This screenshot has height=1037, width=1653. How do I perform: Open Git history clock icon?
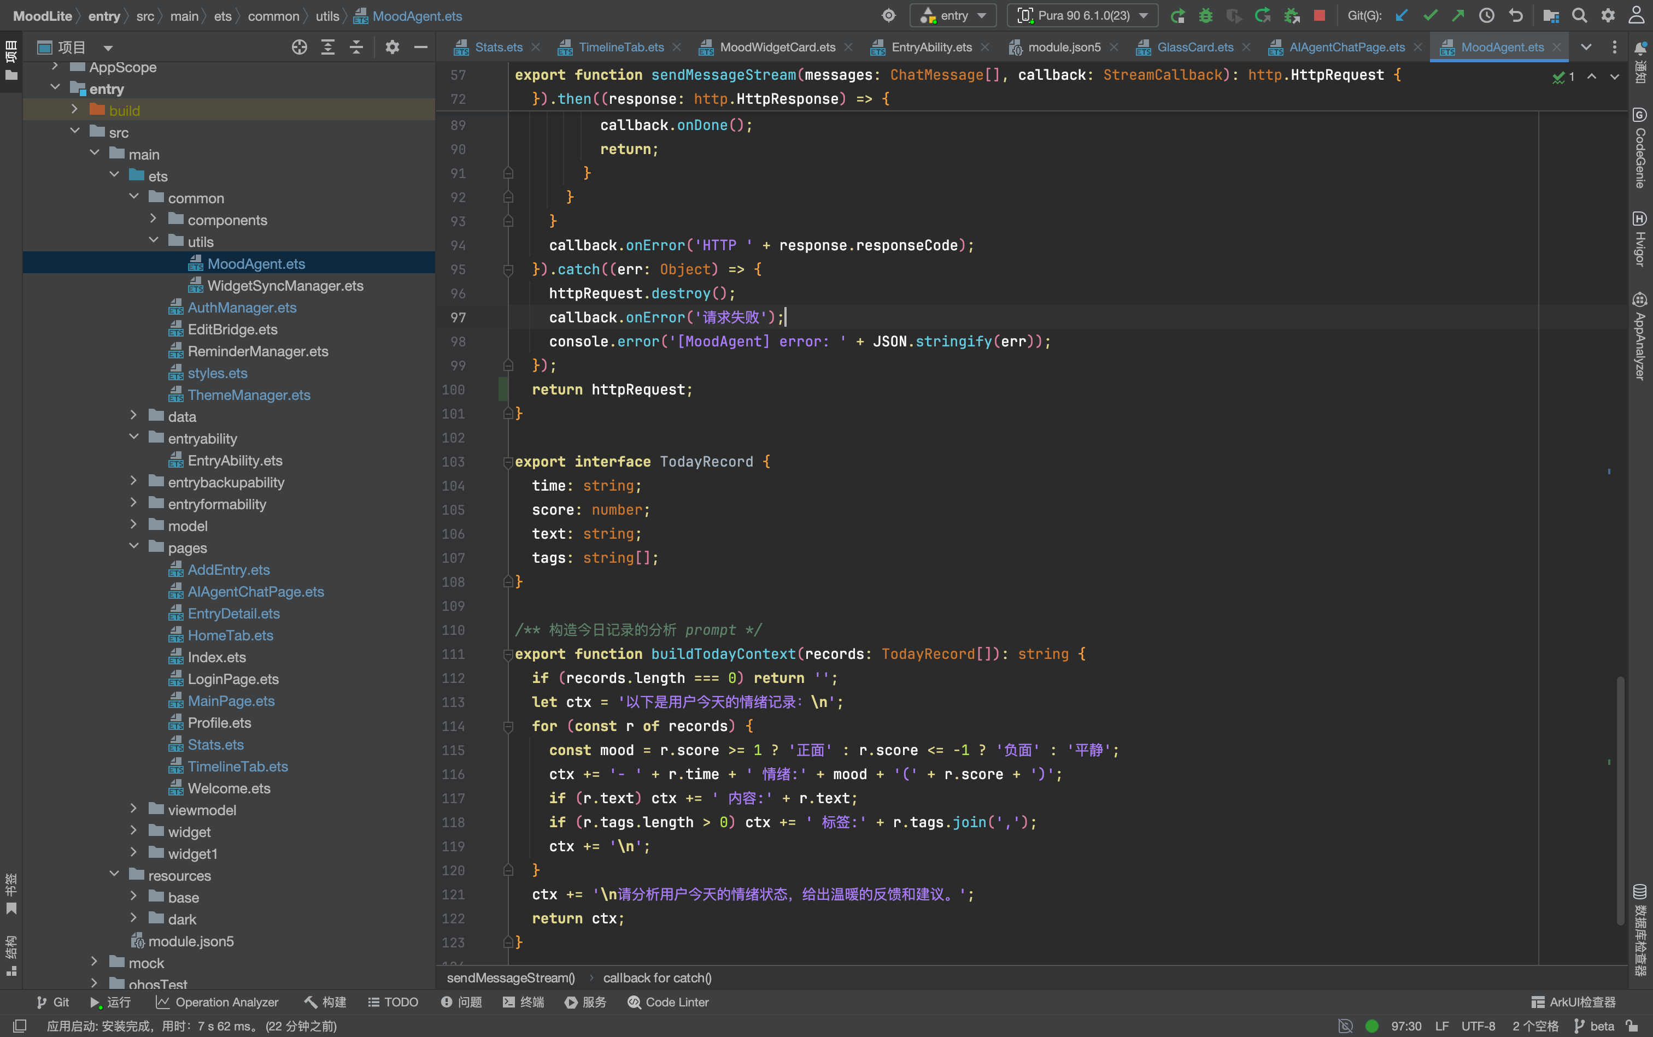[x=1486, y=15]
